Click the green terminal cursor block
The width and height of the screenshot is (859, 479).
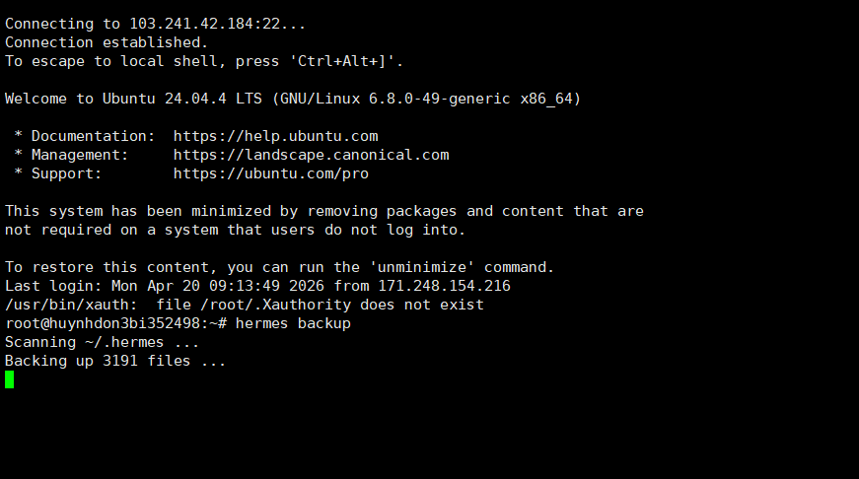9,379
